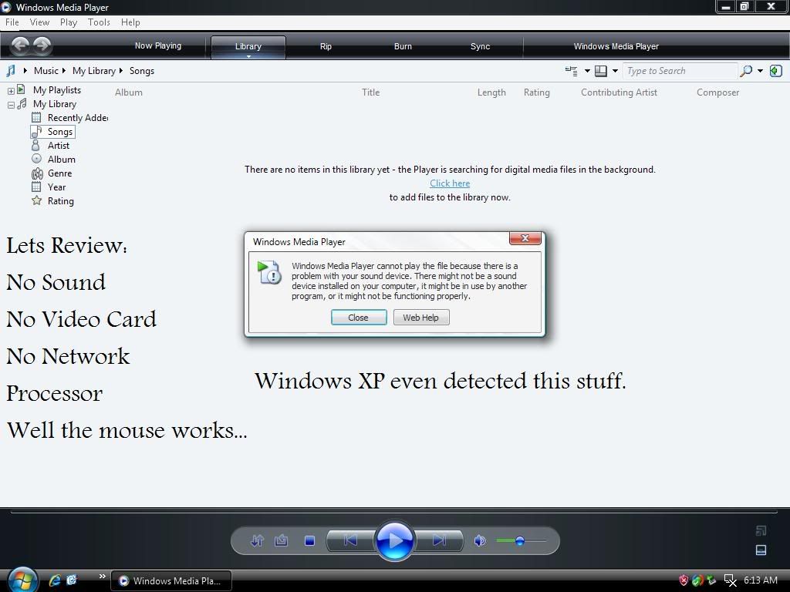
Task: Open the Play menu
Action: click(x=69, y=22)
